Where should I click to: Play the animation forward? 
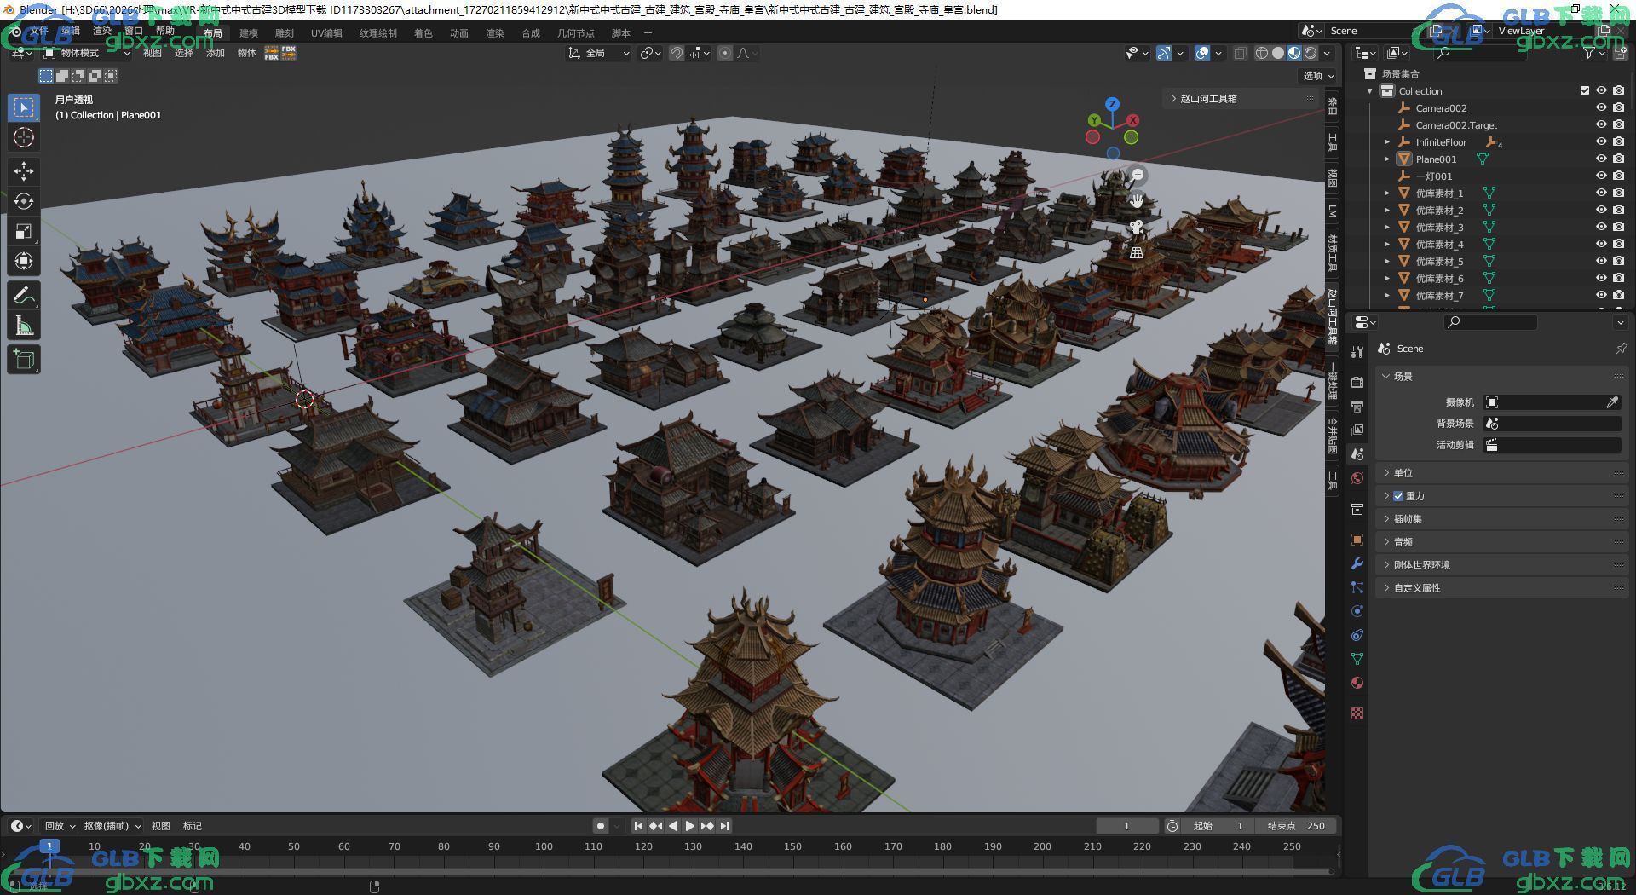pos(690,826)
